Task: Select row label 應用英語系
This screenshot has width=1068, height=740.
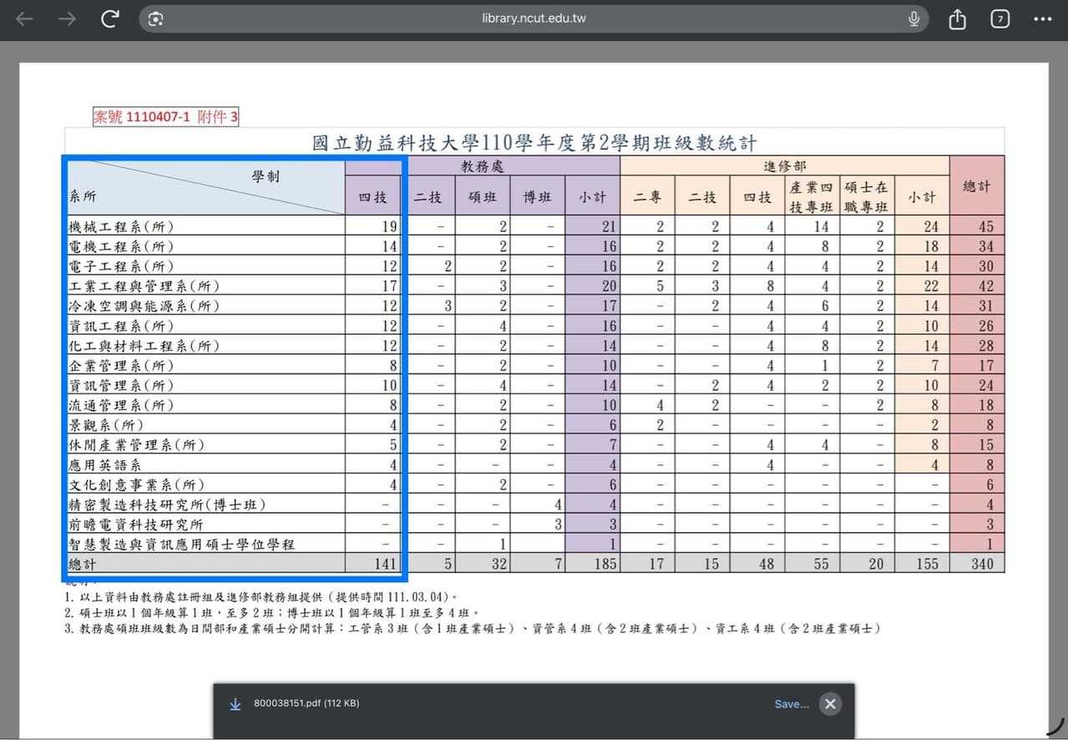Action: coord(104,465)
